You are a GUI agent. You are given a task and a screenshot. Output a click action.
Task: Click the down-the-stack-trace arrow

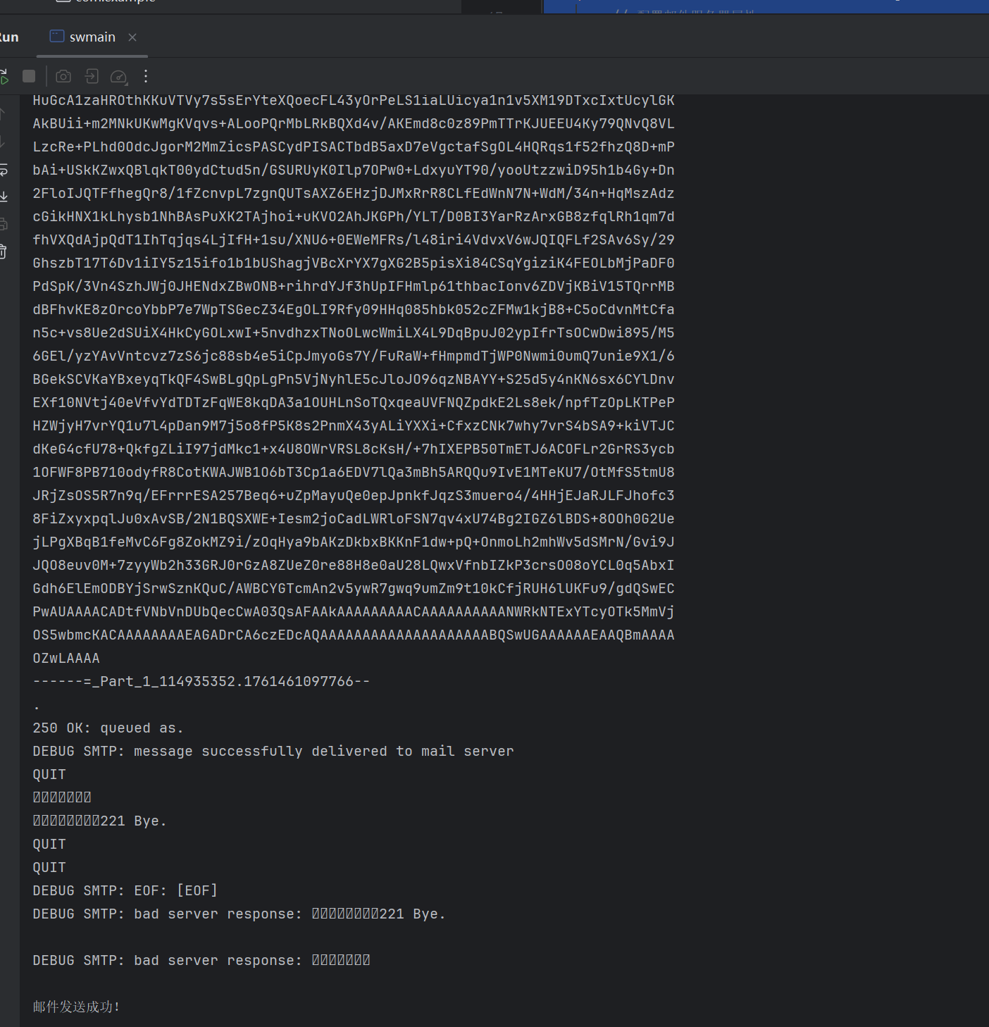click(3, 140)
